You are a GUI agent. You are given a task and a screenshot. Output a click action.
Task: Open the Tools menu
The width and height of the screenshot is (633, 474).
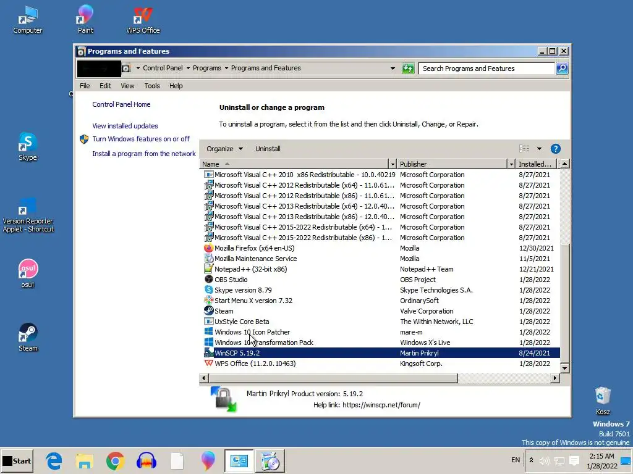[x=152, y=86]
